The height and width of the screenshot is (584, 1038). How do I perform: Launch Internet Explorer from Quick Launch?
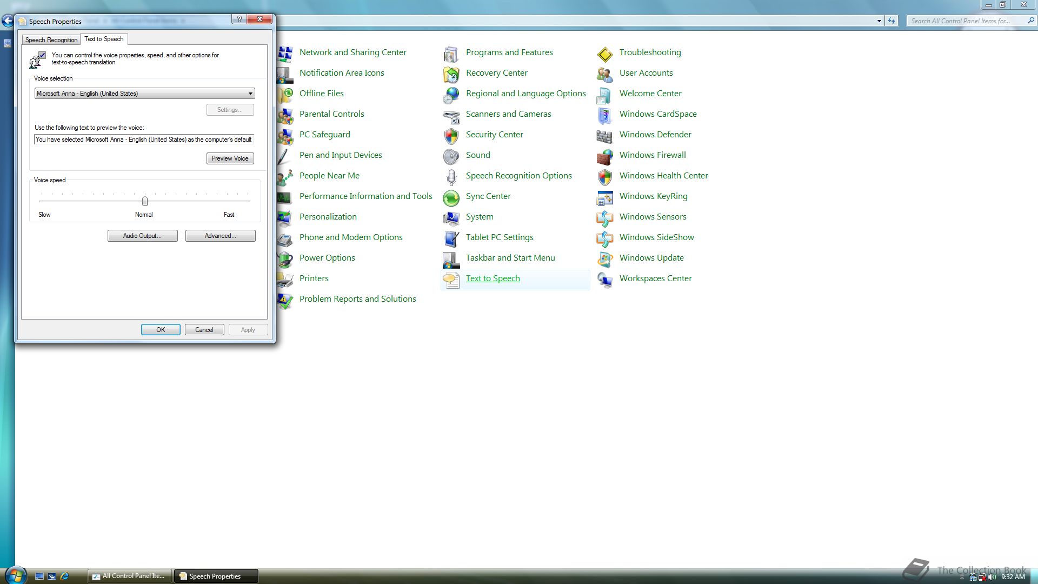[x=64, y=576]
